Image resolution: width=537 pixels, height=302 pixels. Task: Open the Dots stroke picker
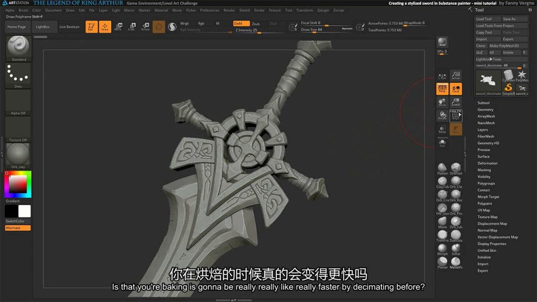pyautogui.click(x=18, y=75)
